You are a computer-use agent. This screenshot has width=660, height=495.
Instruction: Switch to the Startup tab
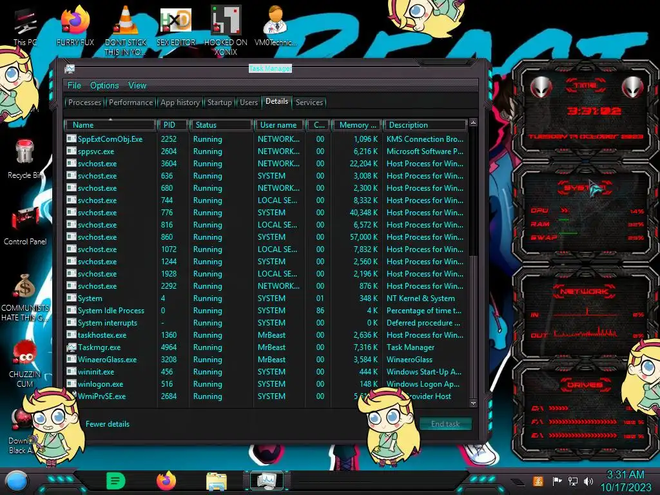(219, 102)
